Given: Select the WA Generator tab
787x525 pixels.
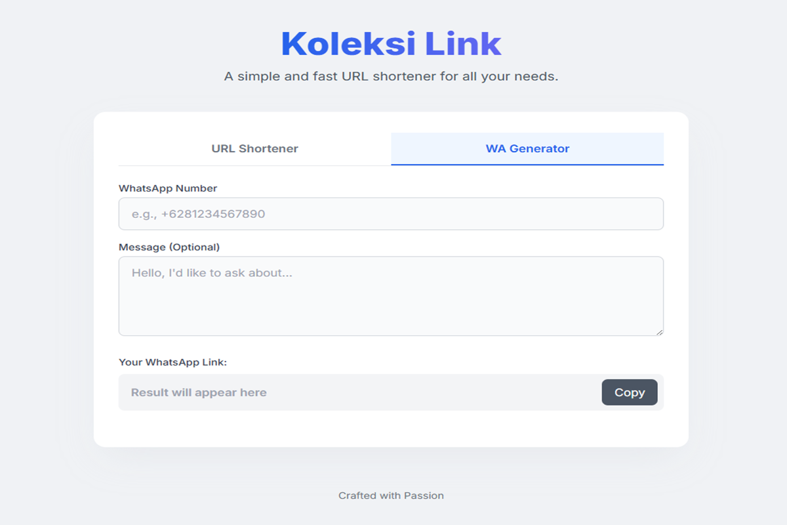Looking at the screenshot, I should 527,148.
